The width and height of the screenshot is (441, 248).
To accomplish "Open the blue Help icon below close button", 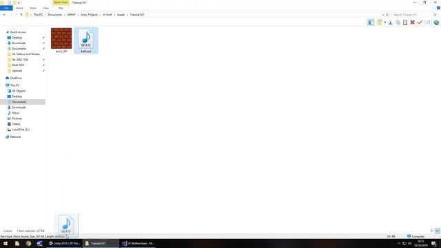I will click(x=438, y=8).
